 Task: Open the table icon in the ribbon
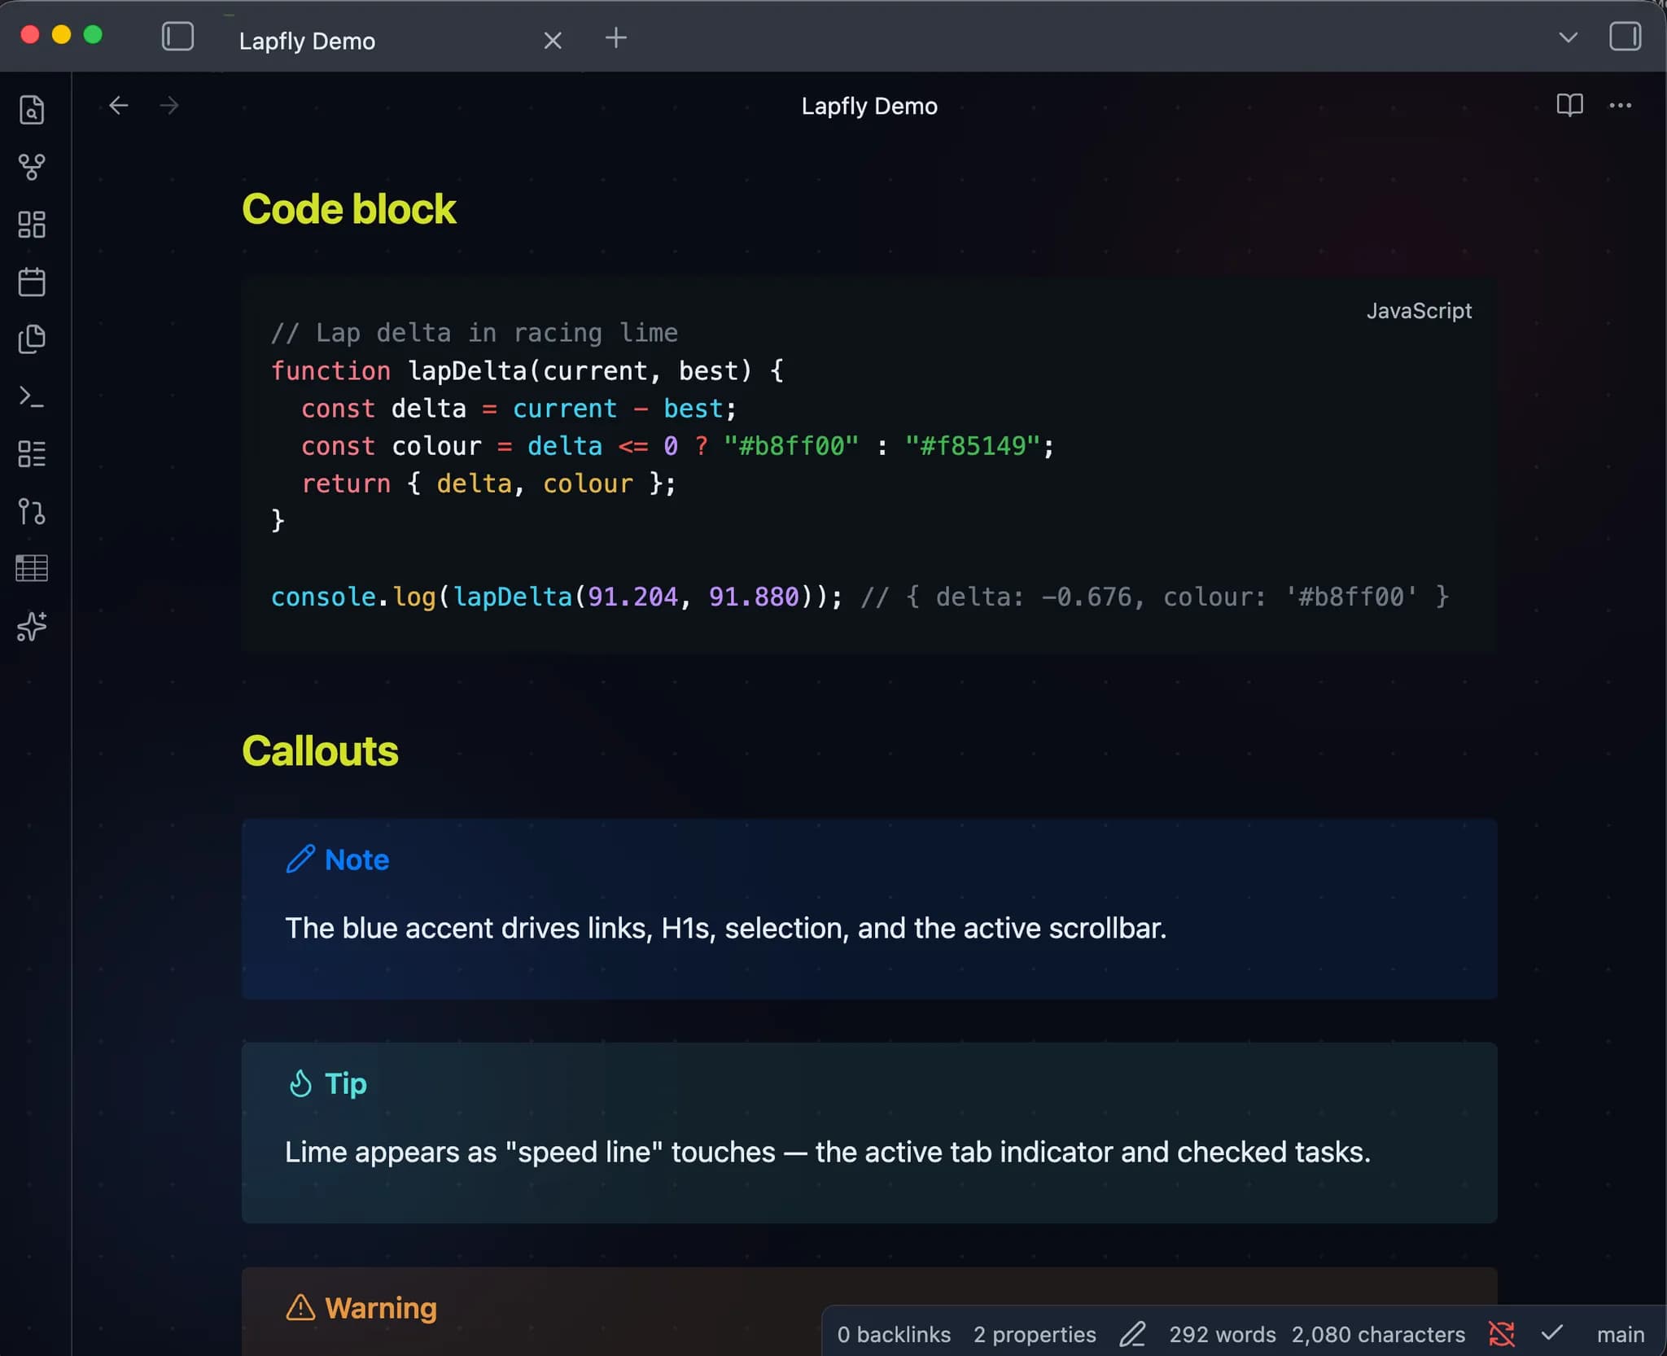pyautogui.click(x=32, y=568)
